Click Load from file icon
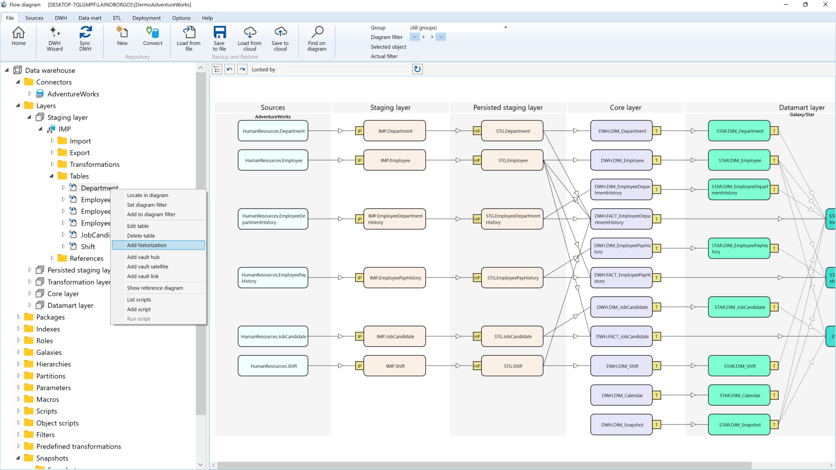The height and width of the screenshot is (470, 836). [x=189, y=39]
